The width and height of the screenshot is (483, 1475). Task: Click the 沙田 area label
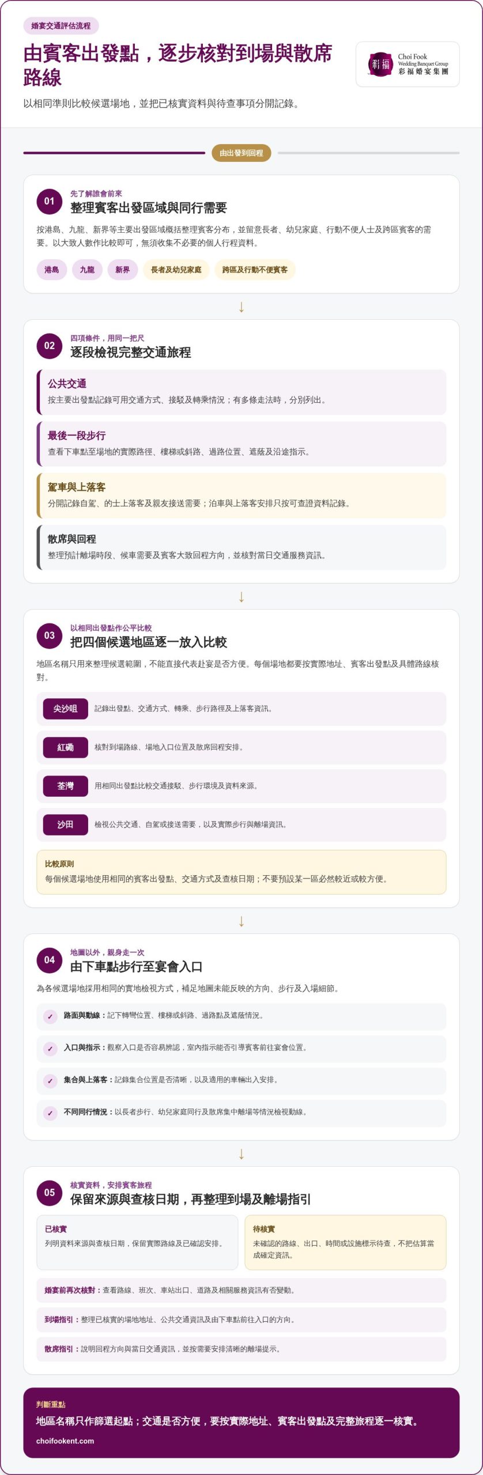(x=65, y=825)
